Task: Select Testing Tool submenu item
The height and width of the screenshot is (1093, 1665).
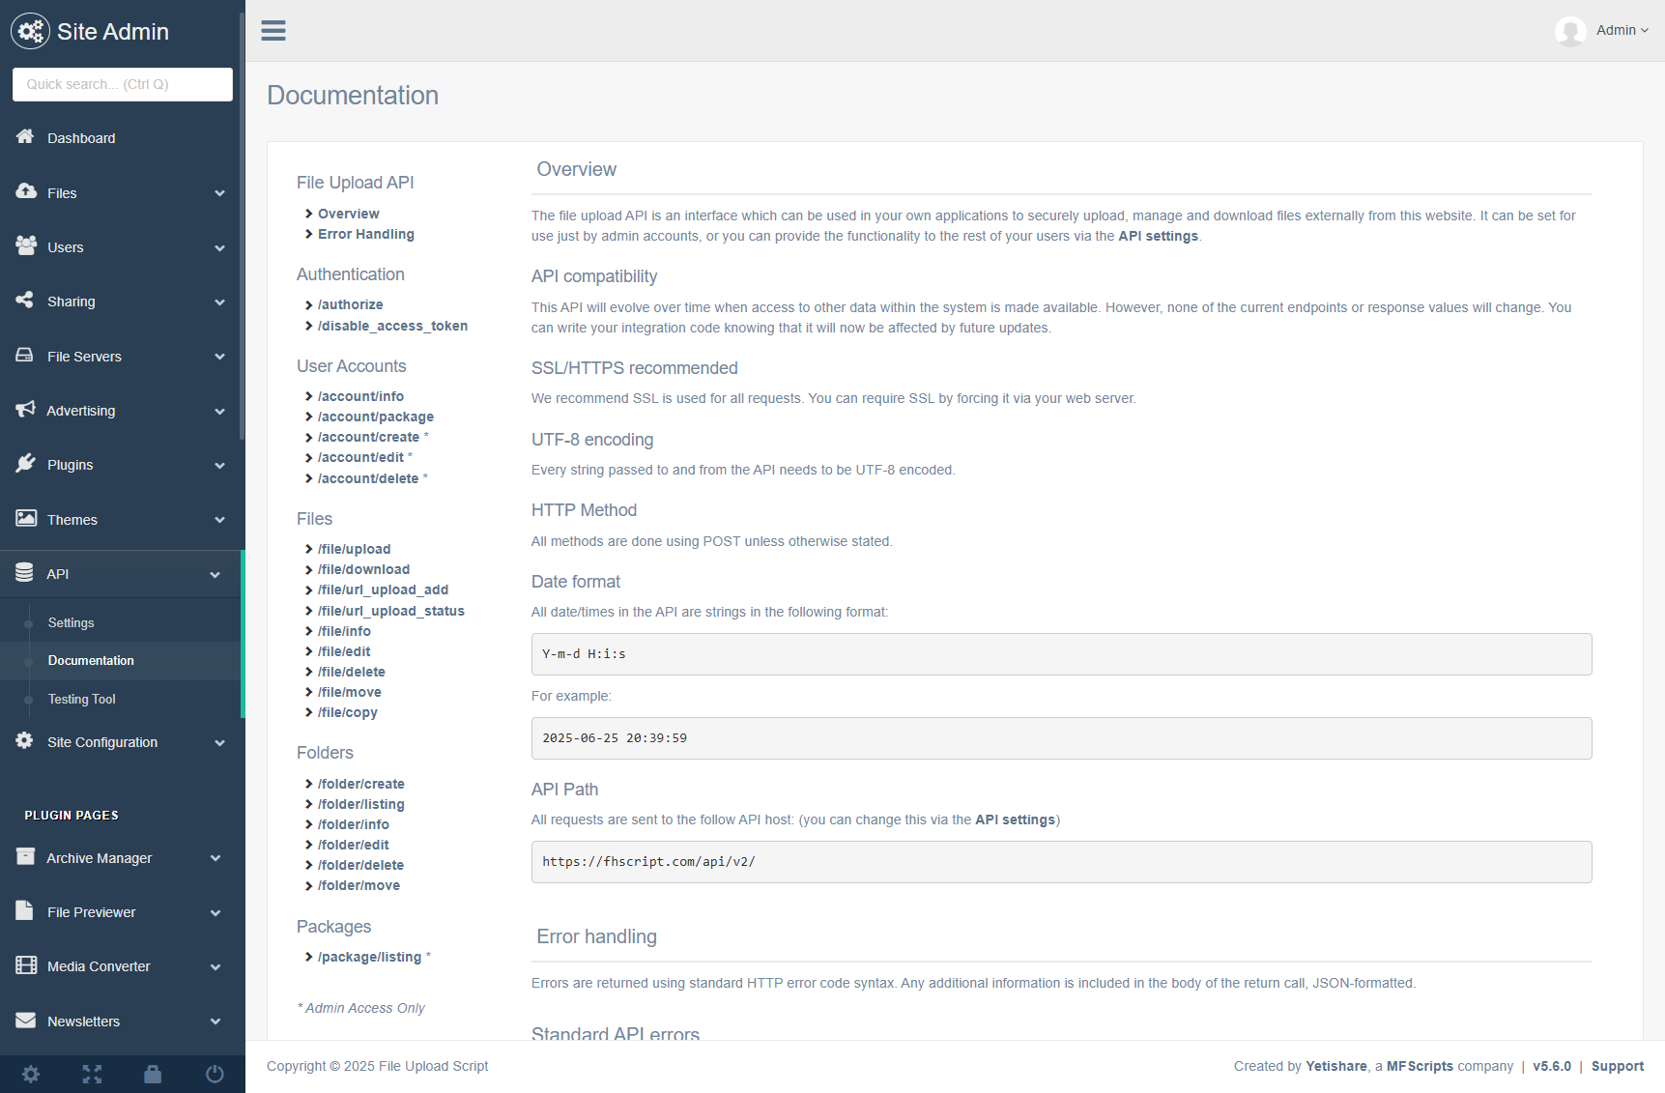Action: pyautogui.click(x=82, y=700)
